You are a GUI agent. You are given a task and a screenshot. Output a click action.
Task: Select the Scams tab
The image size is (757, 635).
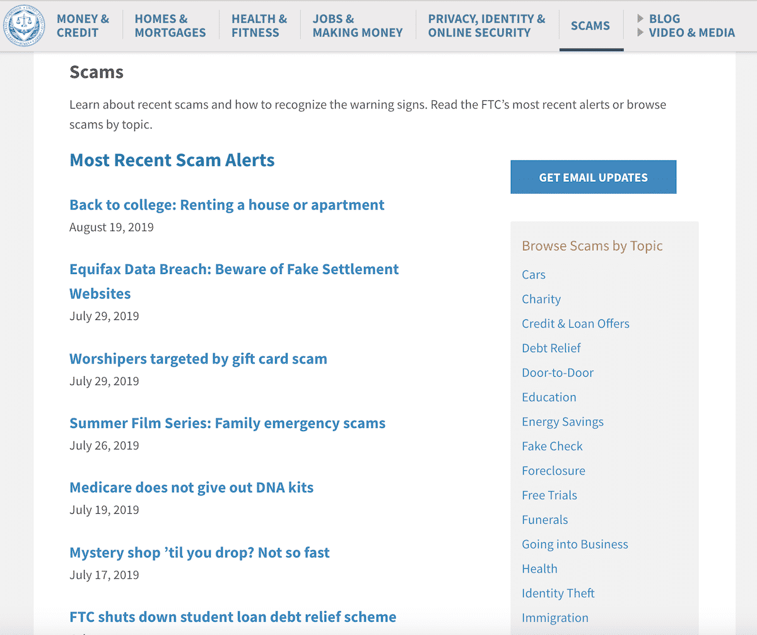point(590,26)
